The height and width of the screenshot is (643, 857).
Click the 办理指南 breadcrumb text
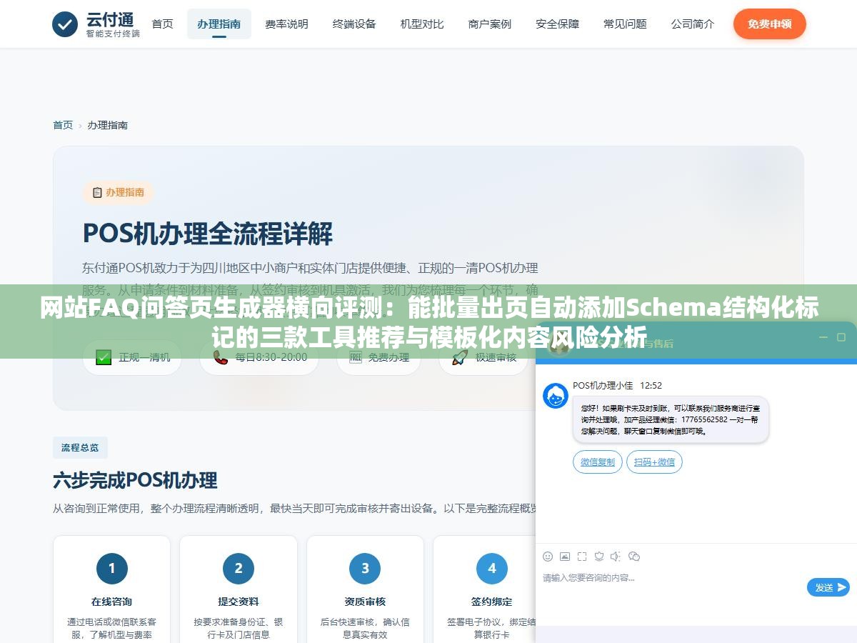tap(108, 125)
